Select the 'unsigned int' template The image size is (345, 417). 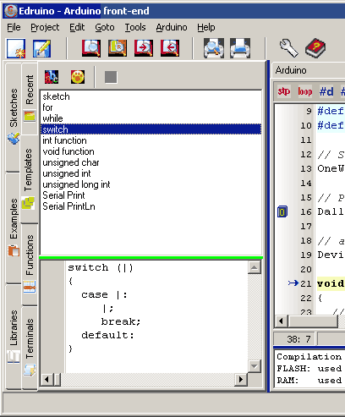[x=151, y=173]
